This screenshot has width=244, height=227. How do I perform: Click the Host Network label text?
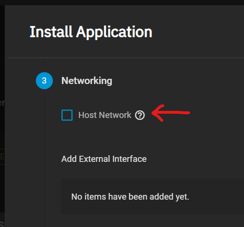pyautogui.click(x=105, y=115)
